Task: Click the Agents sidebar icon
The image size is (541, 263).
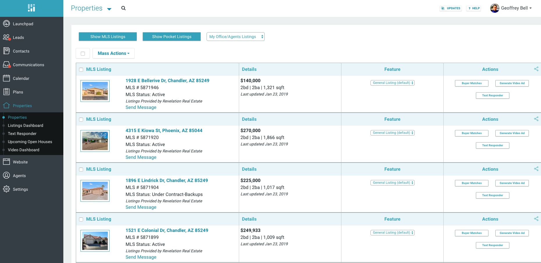Action: 6,175
